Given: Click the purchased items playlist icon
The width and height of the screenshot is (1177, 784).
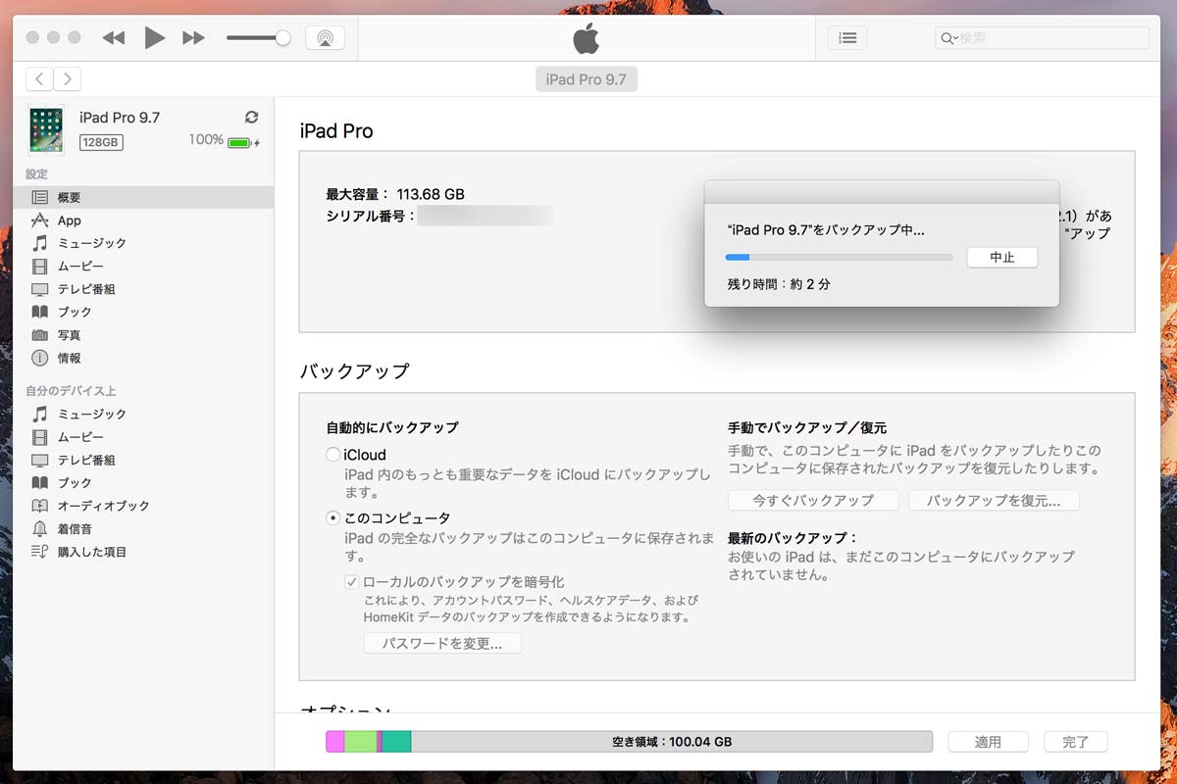Looking at the screenshot, I should point(39,552).
